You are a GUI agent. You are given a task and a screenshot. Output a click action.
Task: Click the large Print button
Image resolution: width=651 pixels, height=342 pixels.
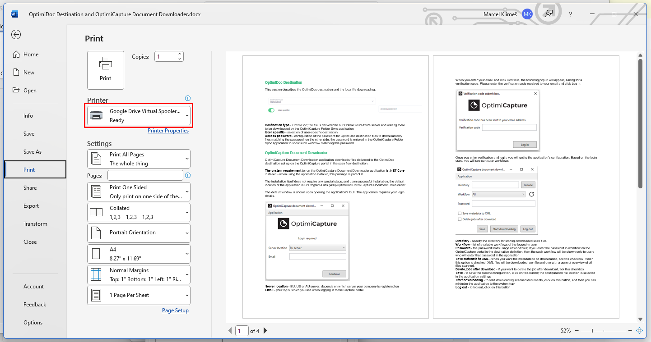[106, 70]
